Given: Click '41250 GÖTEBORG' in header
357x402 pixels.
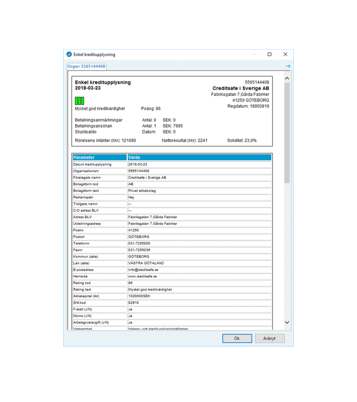Looking at the screenshot, I should coord(251,100).
